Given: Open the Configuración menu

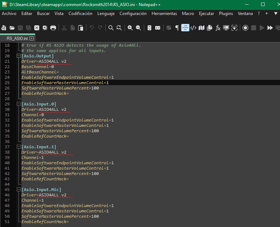Looking at the screenshot, I should pos(133,14).
